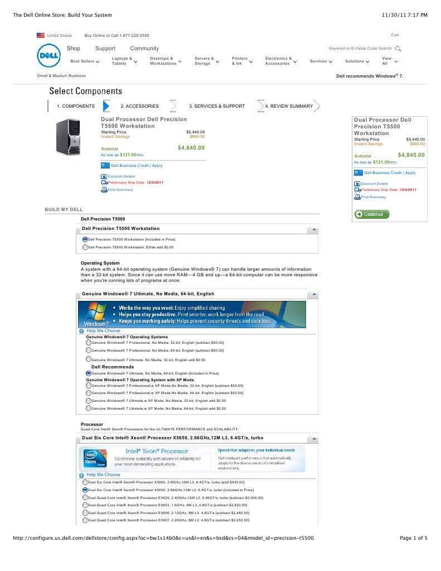441x571 pixels.
Task: Click the Dell logo
Action: (49, 55)
